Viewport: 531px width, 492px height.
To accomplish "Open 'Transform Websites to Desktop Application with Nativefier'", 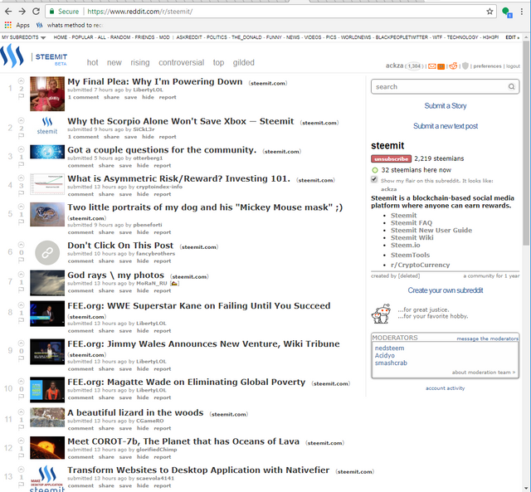I will [x=198, y=470].
